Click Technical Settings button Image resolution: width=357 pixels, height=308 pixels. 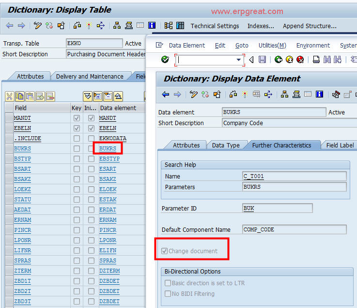[215, 26]
